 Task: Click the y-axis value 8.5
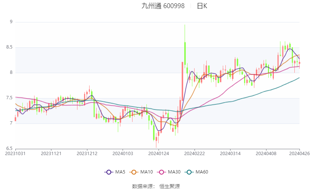click(9, 47)
